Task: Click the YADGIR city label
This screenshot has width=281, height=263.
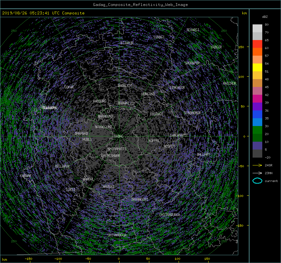Action: click(x=216, y=47)
